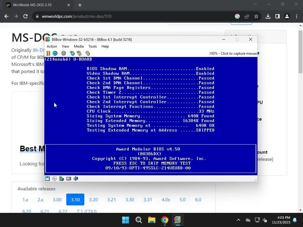
Task: Select MS-DOS release 5.0
Action: 182,200
